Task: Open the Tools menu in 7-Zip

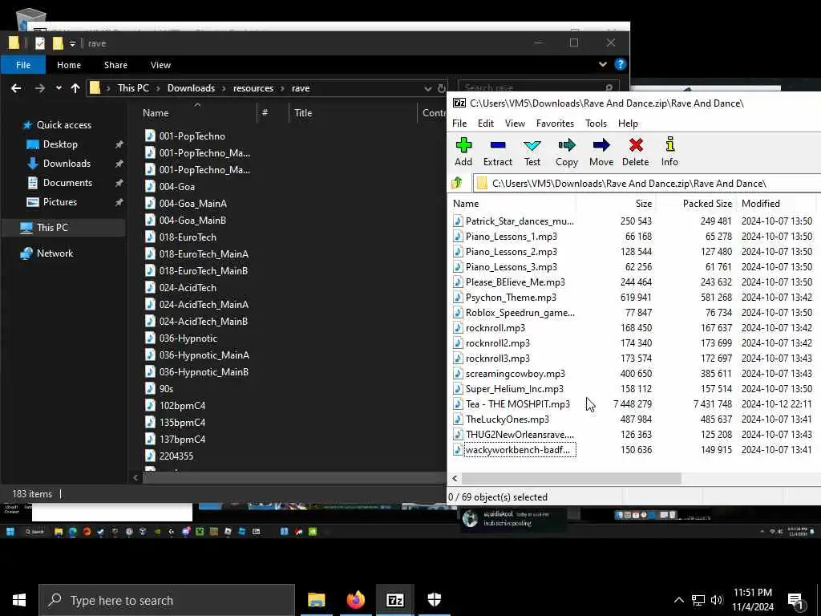Action: coord(596,124)
